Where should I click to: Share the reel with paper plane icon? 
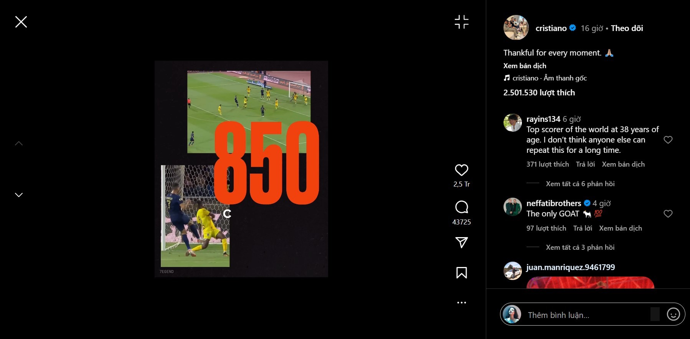coord(461,242)
